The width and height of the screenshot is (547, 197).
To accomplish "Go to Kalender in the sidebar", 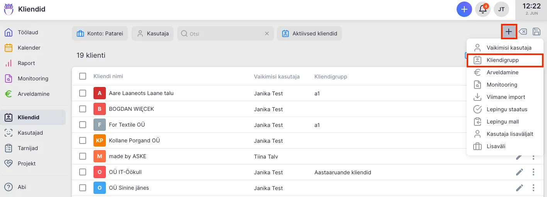I will coord(29,48).
